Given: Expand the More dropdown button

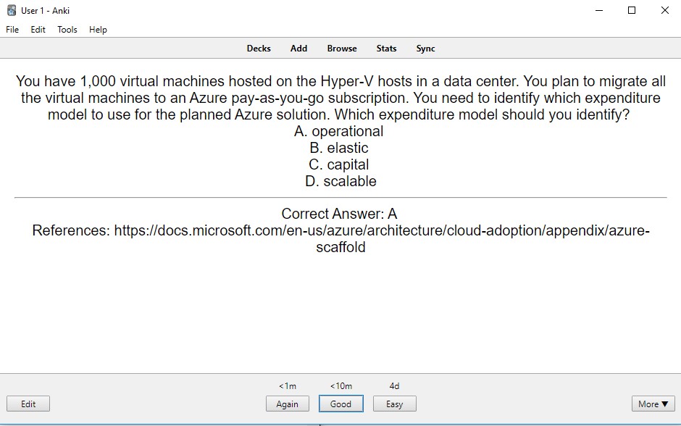Looking at the screenshot, I should coord(653,404).
